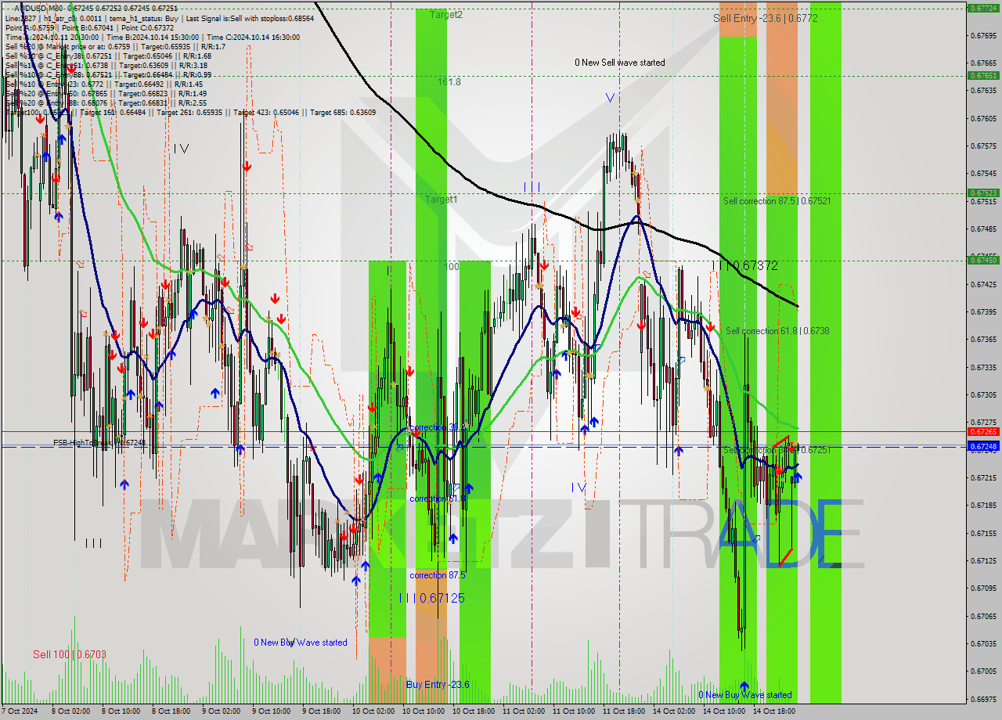Click the 'Time A:2024.10.11 20:30:00' line

153,37
